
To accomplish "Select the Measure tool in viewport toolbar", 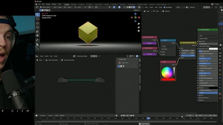I will coord(38,44).
